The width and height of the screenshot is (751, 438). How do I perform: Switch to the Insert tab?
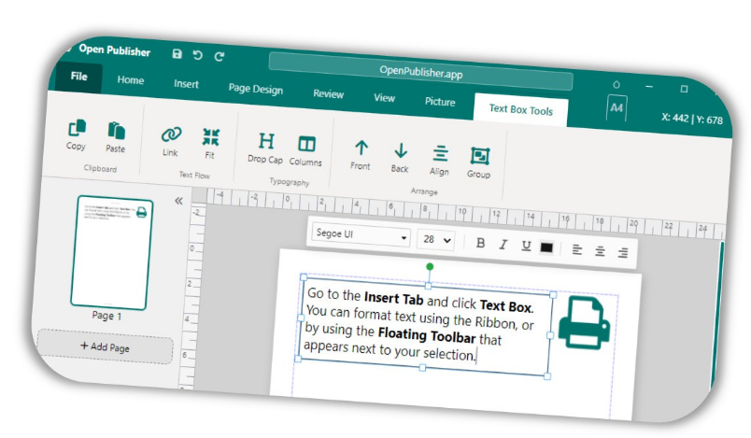[186, 84]
